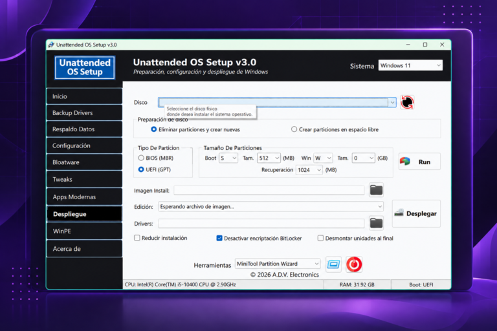Click the Imagen Install path field
Image resolution: width=497 pixels, height=331 pixels.
(269, 190)
